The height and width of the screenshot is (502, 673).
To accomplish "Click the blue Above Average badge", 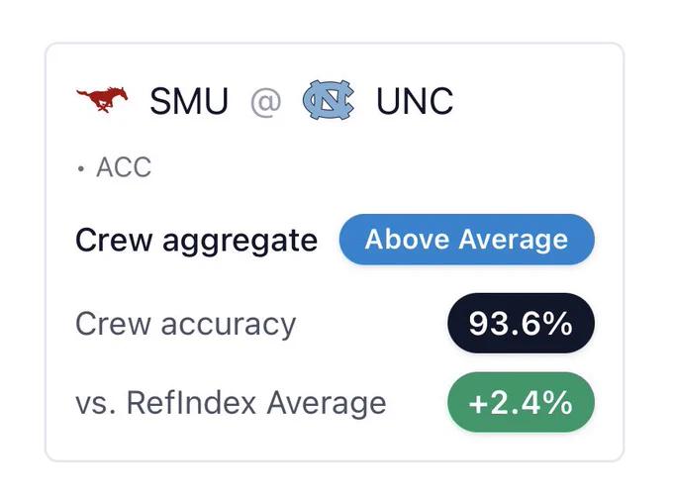I will click(x=466, y=240).
